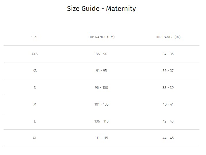
Task: Select the 106 - 110 cm cell
Action: (102, 121)
